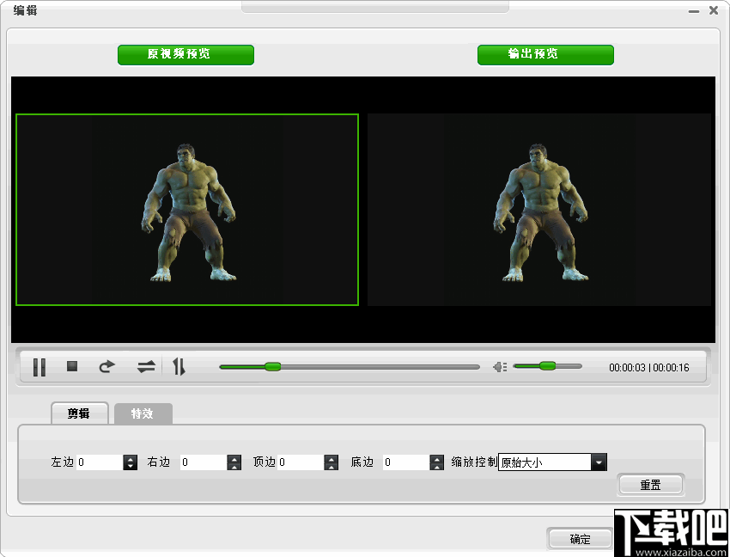730x557 pixels.
Task: Click the 左边 spinner up arrow
Action: [130, 457]
